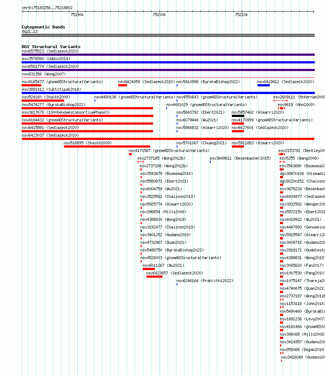This screenshot has height=375, width=325.
Task: Open variant nsv5488750 (ByrskaBishop2022)
Action: tap(172, 250)
